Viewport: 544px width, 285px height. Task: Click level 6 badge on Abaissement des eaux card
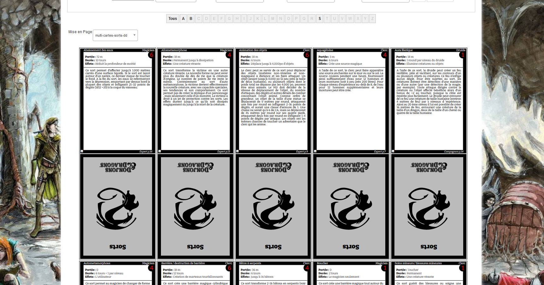coord(151,55)
